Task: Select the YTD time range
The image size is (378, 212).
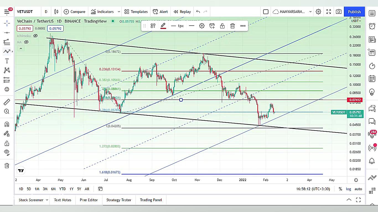Action: [x=63, y=189]
